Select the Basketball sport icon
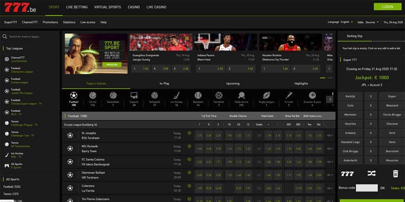This screenshot has width=405, height=202. tap(113, 96)
